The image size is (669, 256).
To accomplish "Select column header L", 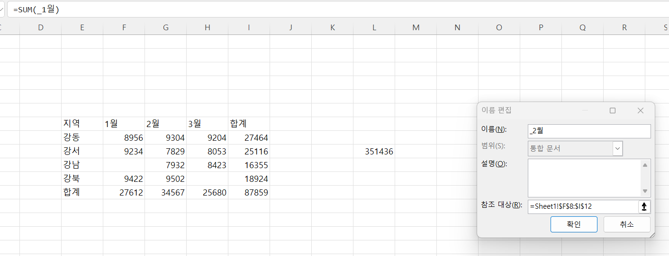I will (x=374, y=28).
